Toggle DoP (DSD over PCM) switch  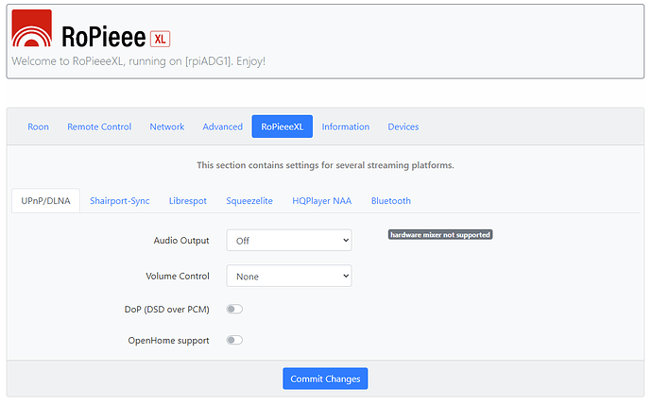point(234,310)
